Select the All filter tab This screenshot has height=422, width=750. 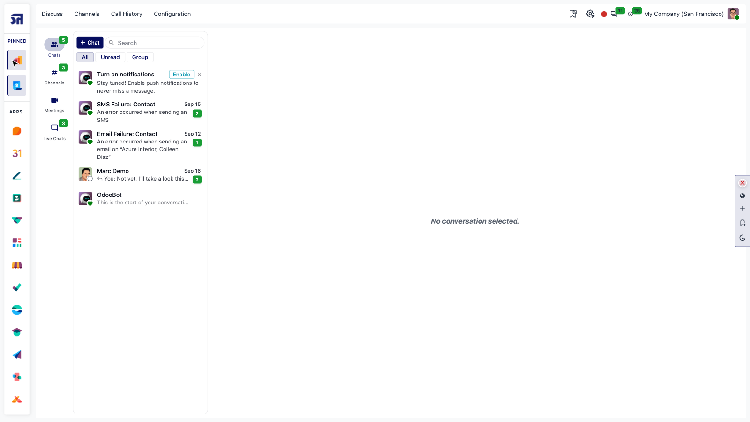tap(85, 57)
